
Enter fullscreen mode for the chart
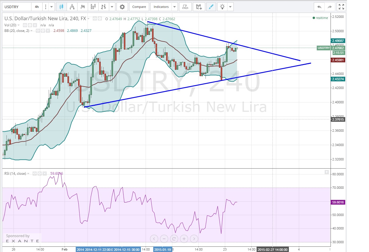pos(341,7)
